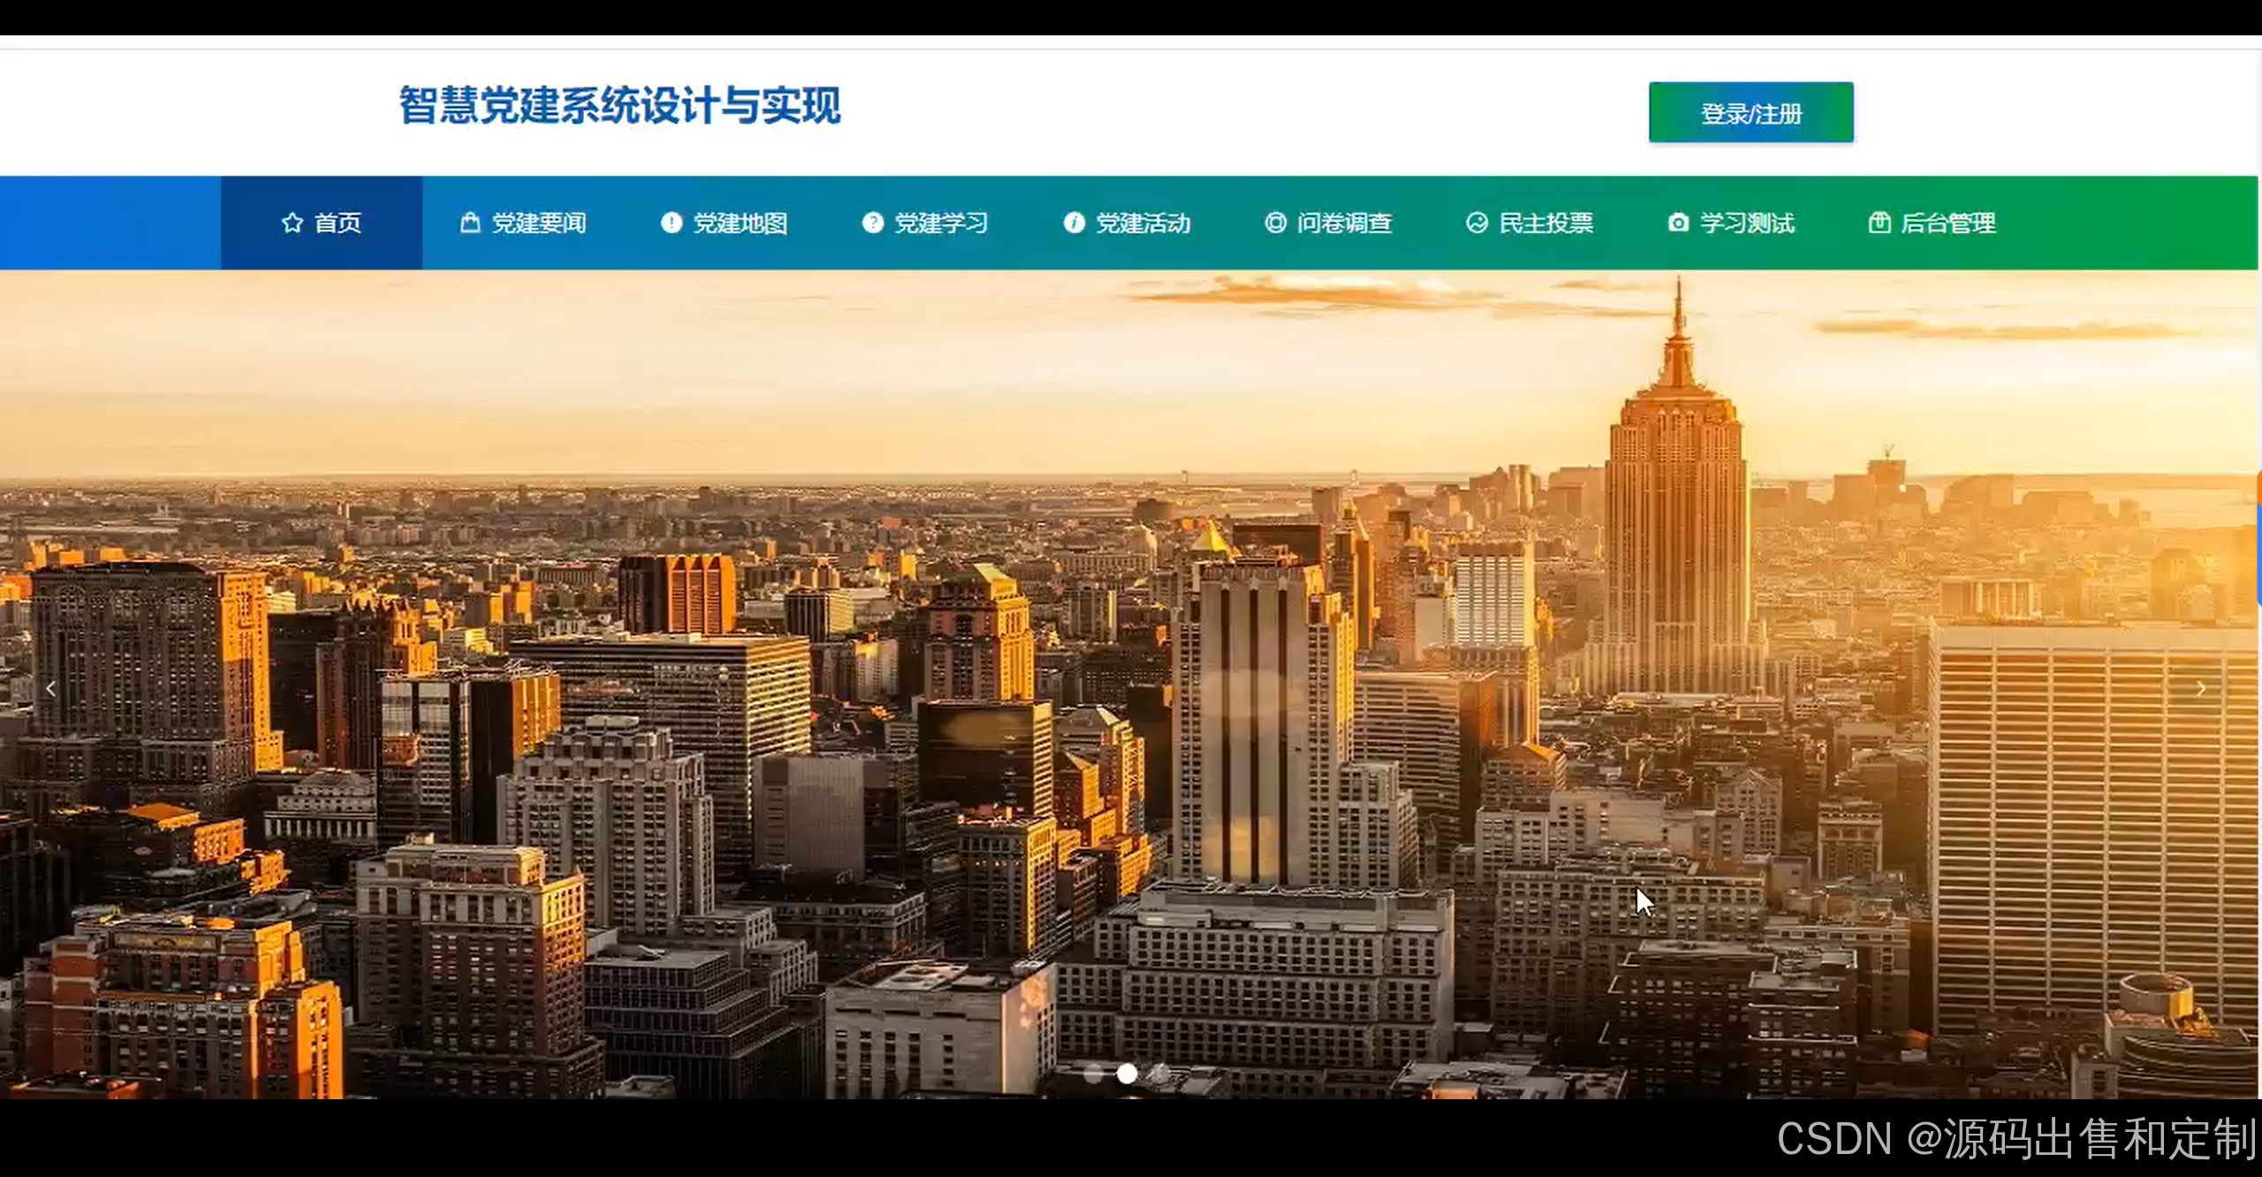Open the 后台管理 text link

(1948, 223)
